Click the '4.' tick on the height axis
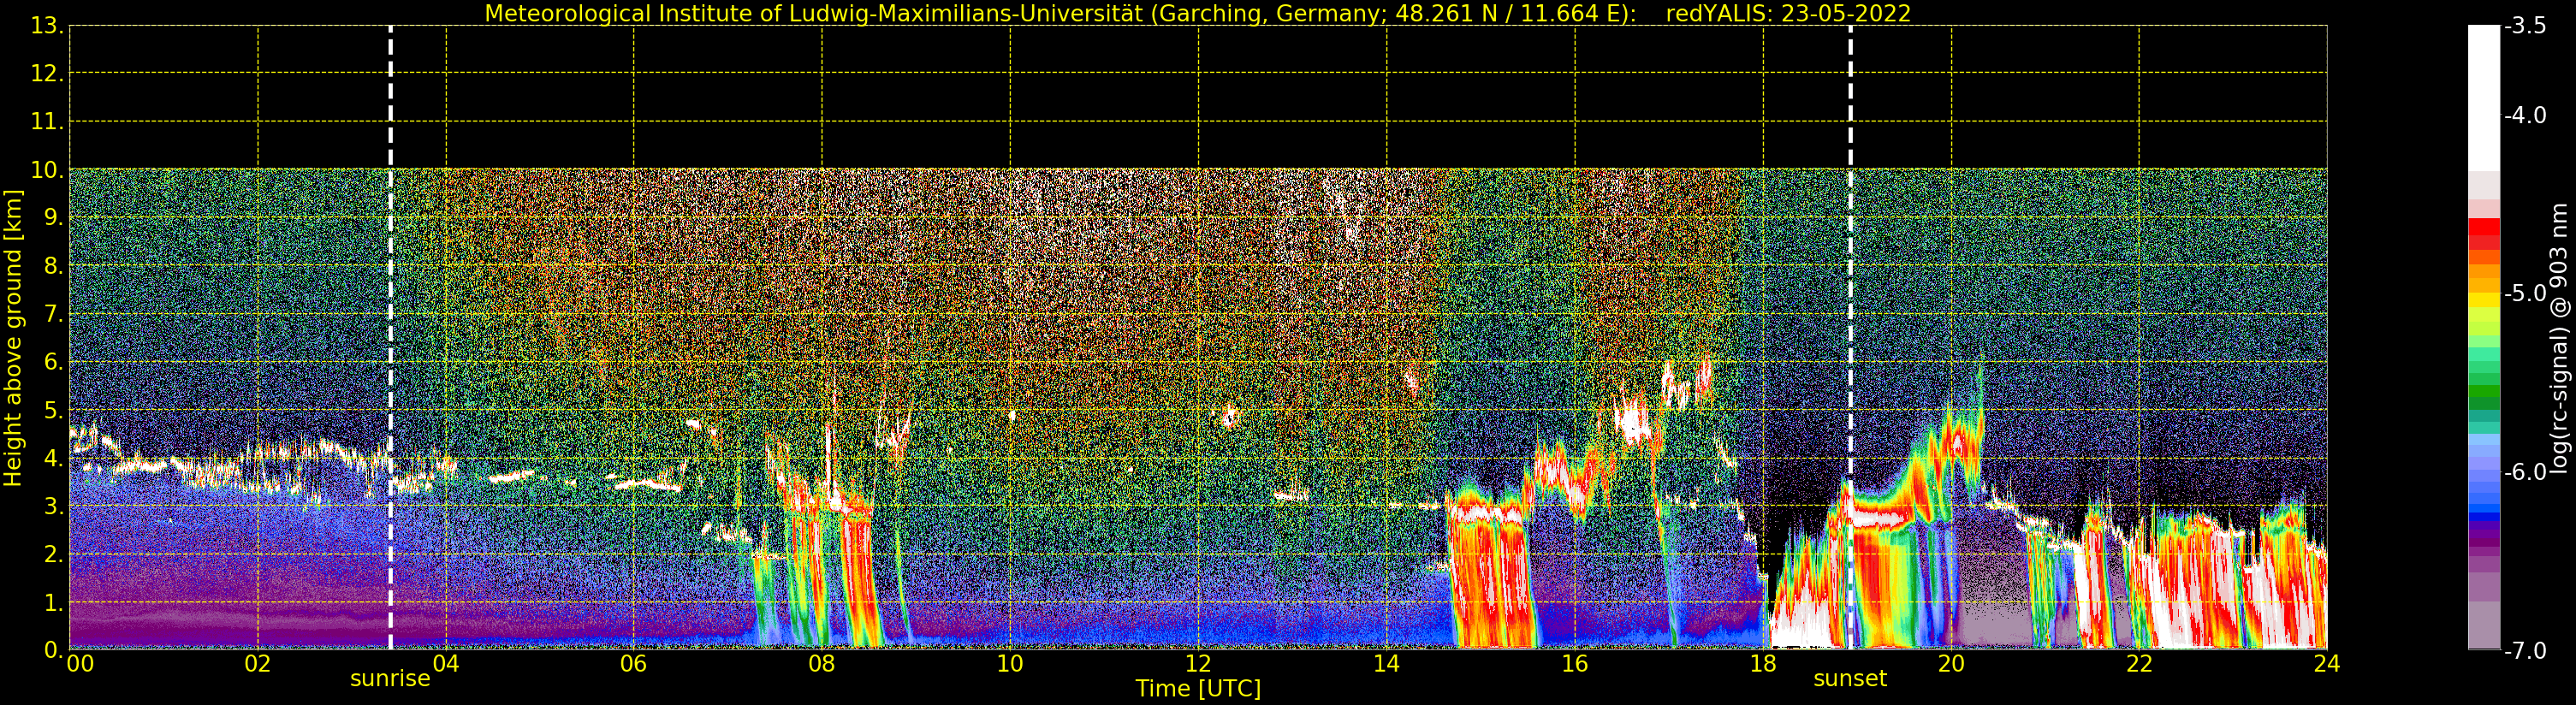The width and height of the screenshot is (2576, 705). (x=53, y=458)
